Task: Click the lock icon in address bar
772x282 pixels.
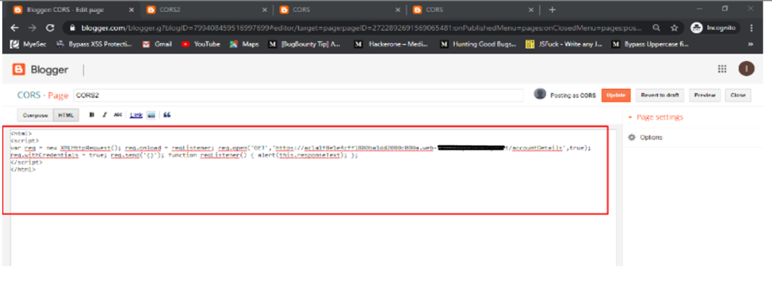Action: pyautogui.click(x=72, y=28)
